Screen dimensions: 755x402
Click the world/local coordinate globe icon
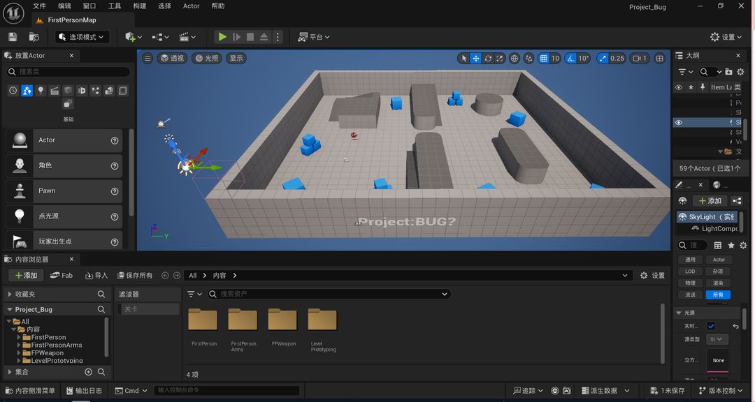(x=515, y=59)
